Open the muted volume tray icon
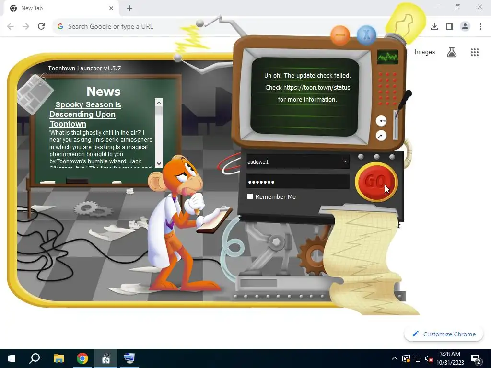This screenshot has height=368, width=491. pos(429,358)
